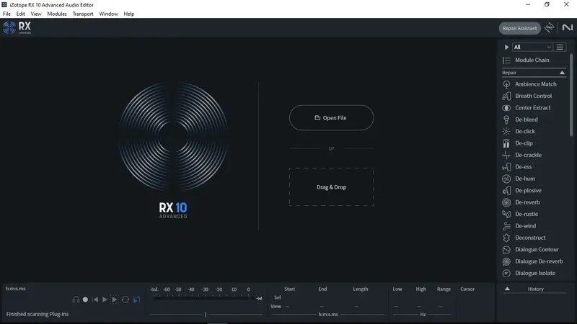The width and height of the screenshot is (577, 324).
Task: Open the File menu
Action: pos(6,14)
